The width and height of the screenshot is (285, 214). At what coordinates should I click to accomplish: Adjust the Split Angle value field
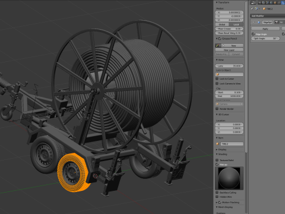[266, 39]
